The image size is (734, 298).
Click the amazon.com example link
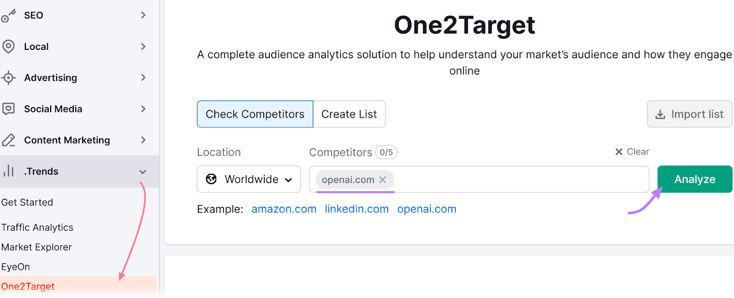pos(284,209)
